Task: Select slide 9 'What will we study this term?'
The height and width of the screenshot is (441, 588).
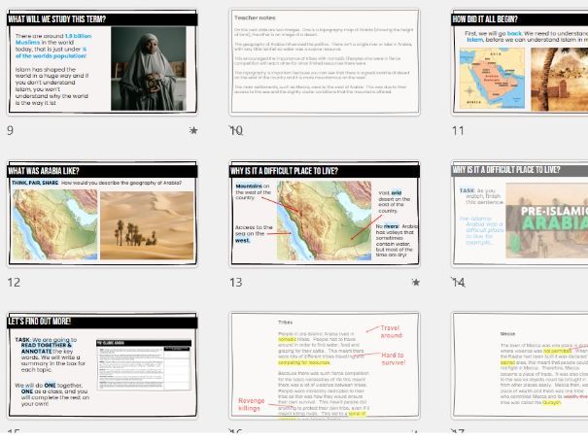Action: point(102,62)
